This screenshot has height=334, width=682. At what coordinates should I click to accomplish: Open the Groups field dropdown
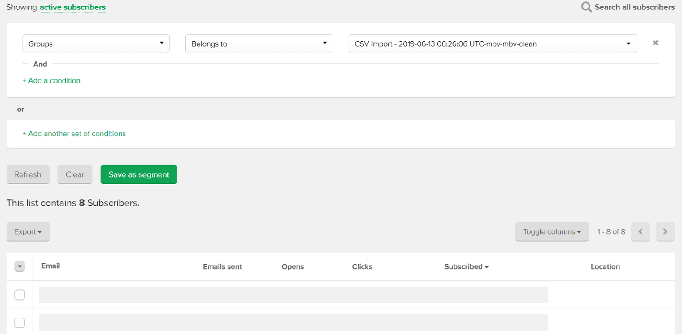tap(96, 44)
